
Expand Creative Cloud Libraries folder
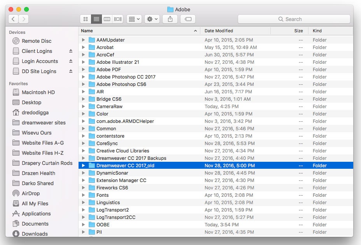pos(83,151)
